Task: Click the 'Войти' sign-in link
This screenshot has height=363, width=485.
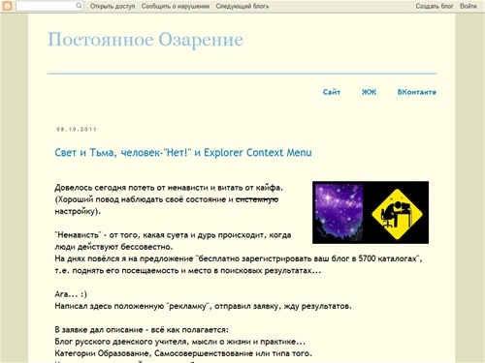Action: pos(469,6)
